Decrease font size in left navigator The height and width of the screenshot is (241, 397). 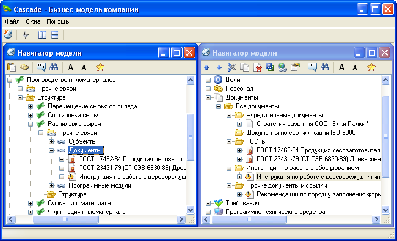coord(84,68)
